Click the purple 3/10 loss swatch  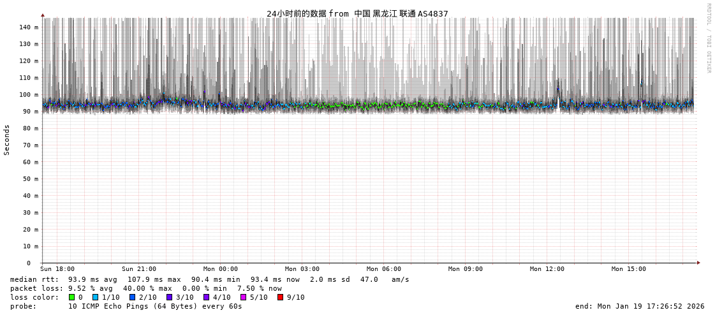pyautogui.click(x=169, y=297)
